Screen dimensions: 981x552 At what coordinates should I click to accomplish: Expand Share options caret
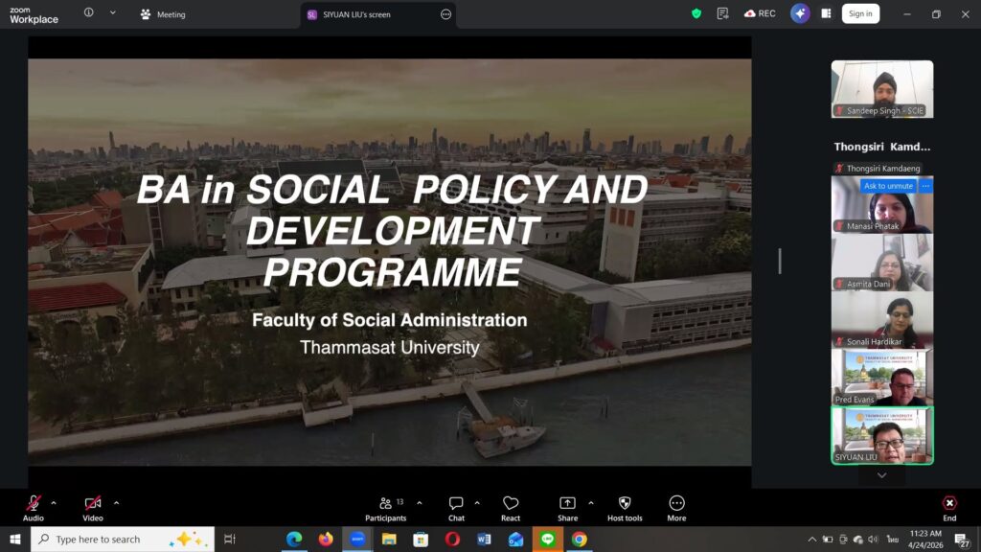tap(590, 502)
